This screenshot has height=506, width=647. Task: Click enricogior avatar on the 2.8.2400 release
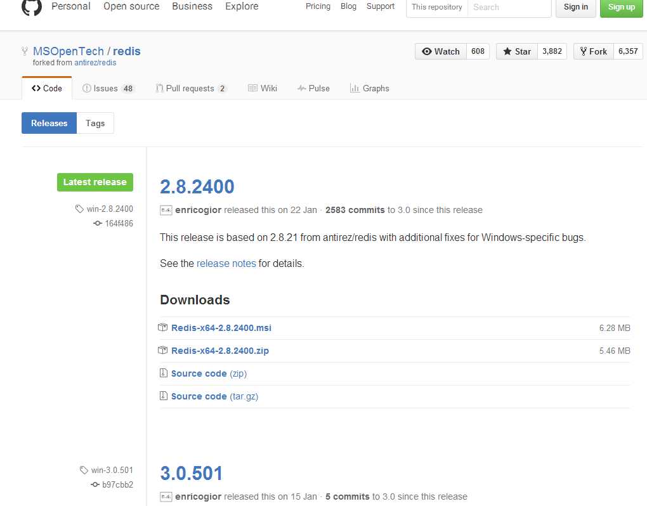pyautogui.click(x=166, y=211)
